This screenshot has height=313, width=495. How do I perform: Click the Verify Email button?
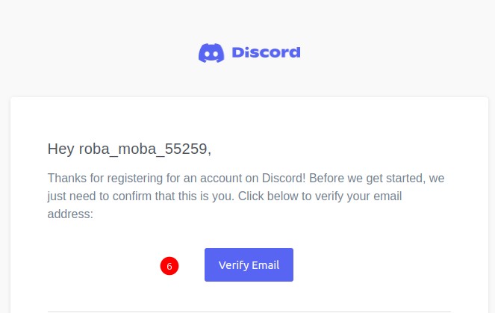(x=249, y=264)
